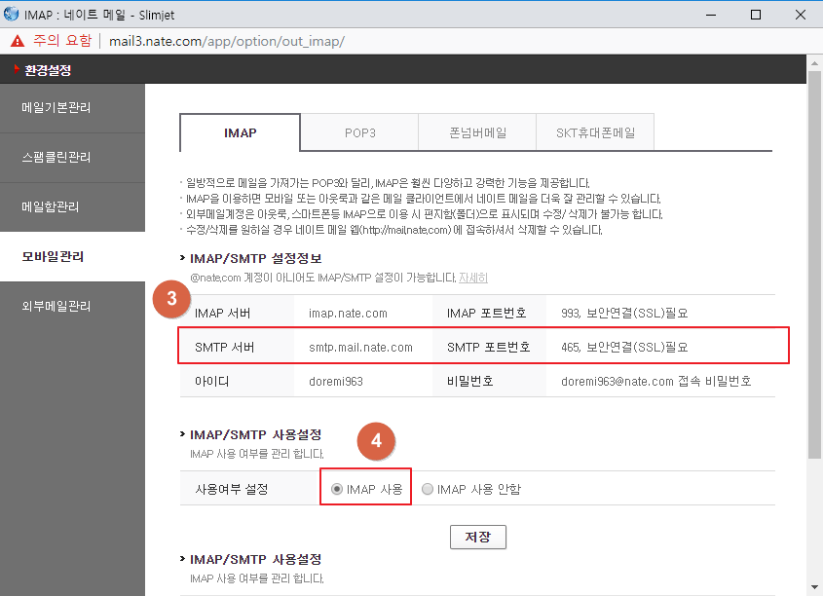Viewport: 823px width, 596px height.
Task: Click the smtp.mail.nate.com server value
Action: click(x=360, y=348)
